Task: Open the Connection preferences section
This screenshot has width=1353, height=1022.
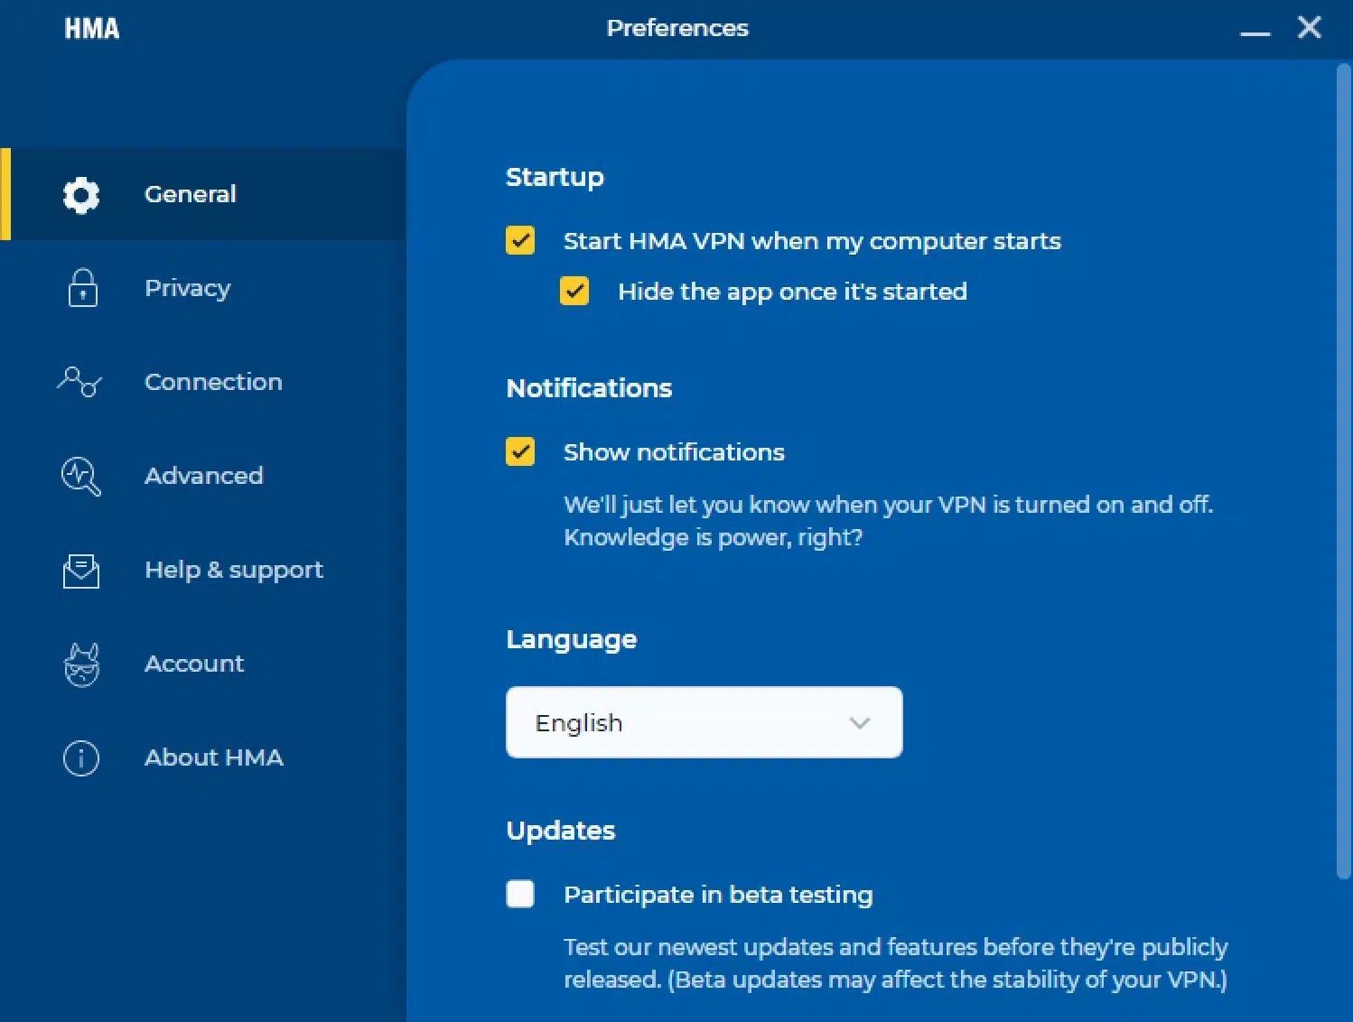Action: click(213, 382)
